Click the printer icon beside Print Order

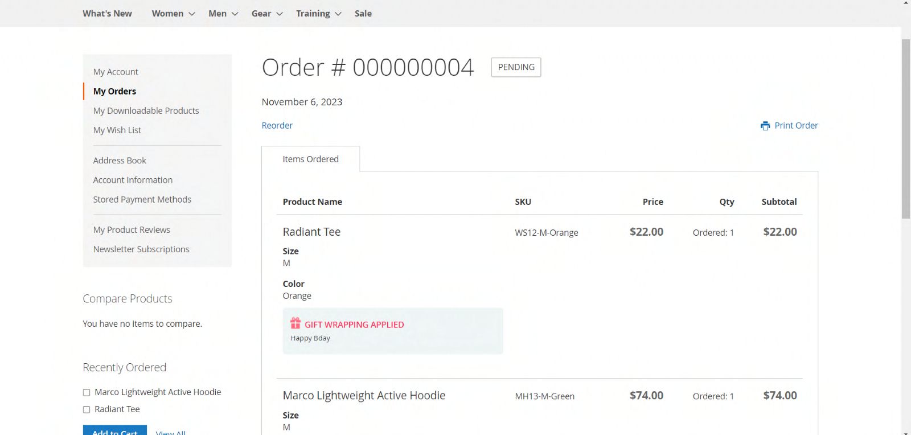pyautogui.click(x=765, y=126)
